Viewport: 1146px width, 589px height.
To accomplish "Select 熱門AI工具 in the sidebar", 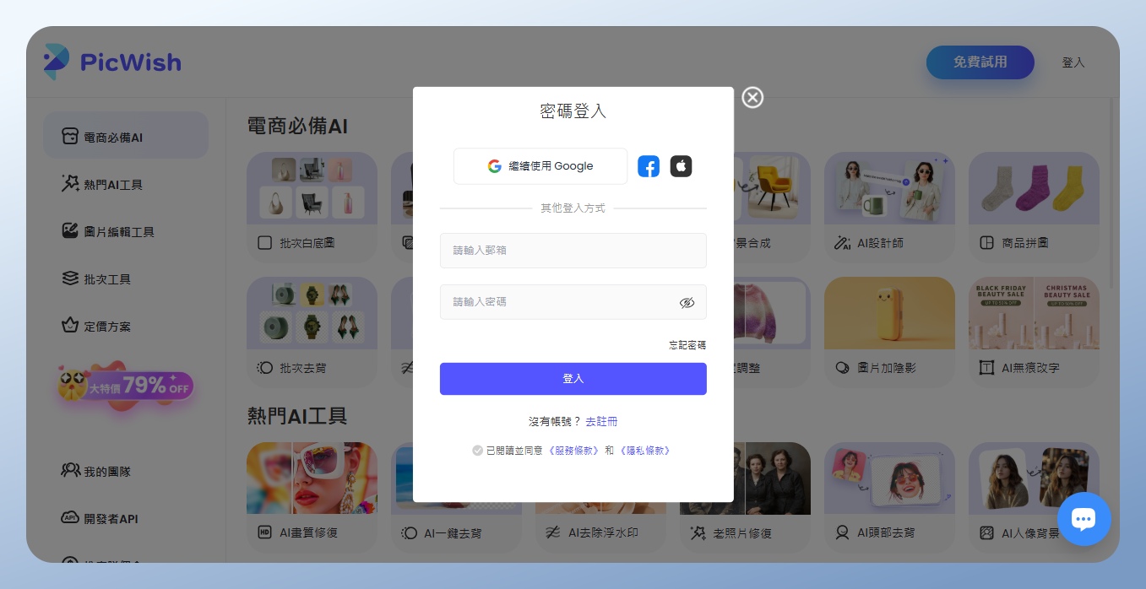I will point(113,184).
